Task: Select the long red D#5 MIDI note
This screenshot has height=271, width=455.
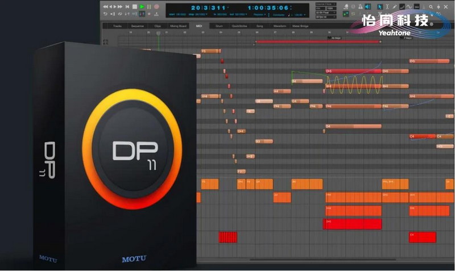Action: [x=353, y=71]
